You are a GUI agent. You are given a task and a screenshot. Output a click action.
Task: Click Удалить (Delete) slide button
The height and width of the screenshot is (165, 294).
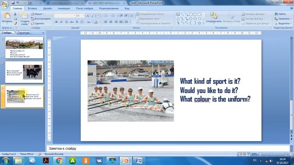(38, 23)
